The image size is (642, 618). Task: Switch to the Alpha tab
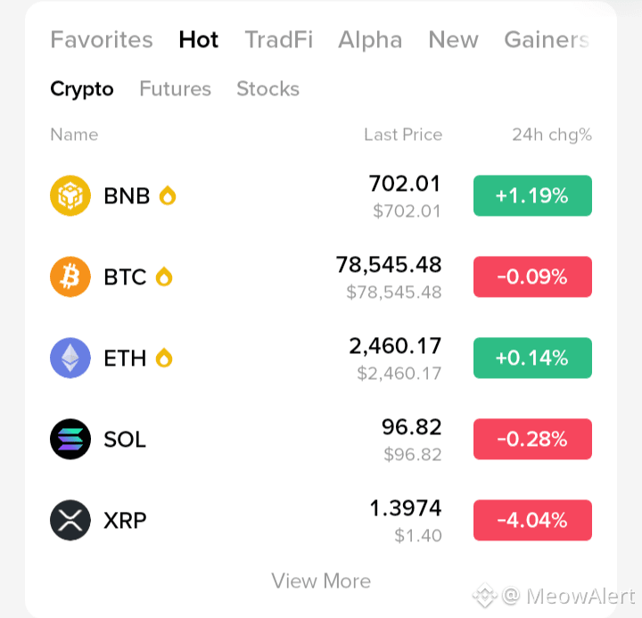click(370, 40)
